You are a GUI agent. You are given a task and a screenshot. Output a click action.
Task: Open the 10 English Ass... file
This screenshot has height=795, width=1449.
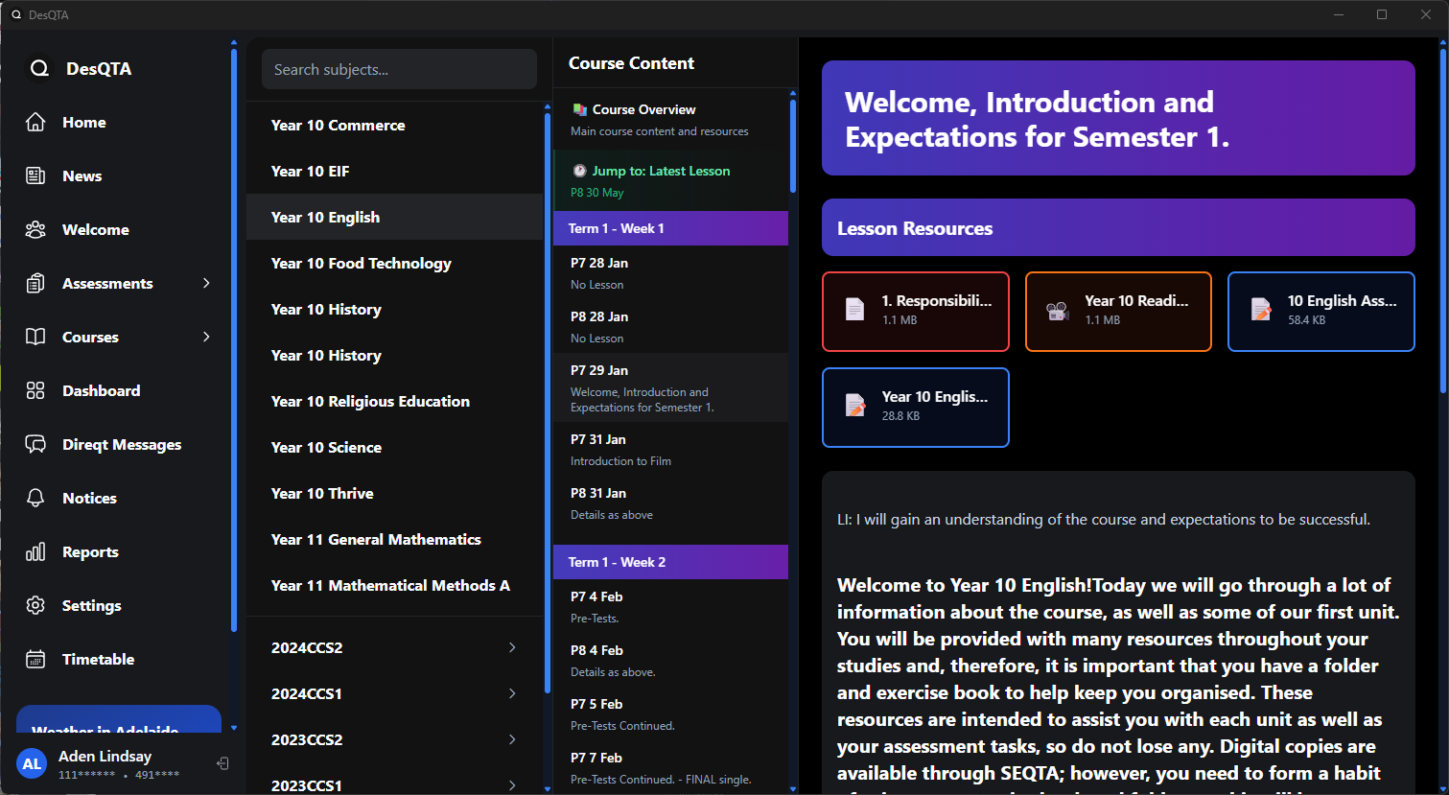click(1320, 311)
